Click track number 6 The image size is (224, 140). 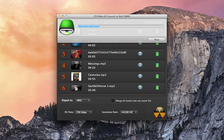(63, 88)
